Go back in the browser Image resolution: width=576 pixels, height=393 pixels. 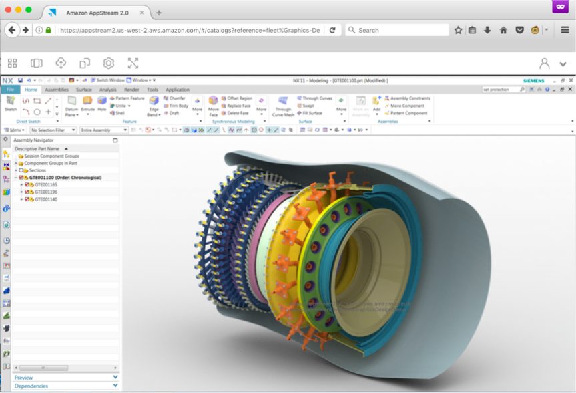(12, 30)
